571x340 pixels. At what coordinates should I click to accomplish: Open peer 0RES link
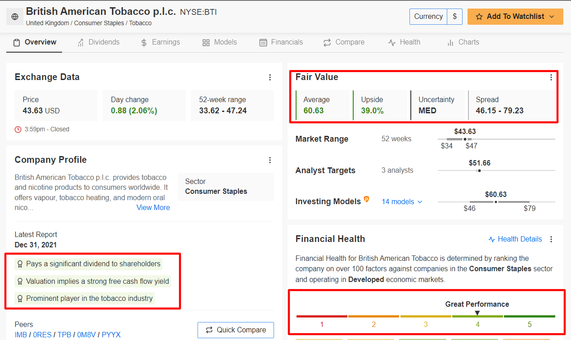tap(42, 335)
